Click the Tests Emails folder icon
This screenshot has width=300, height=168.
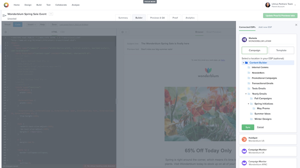click(x=249, y=88)
